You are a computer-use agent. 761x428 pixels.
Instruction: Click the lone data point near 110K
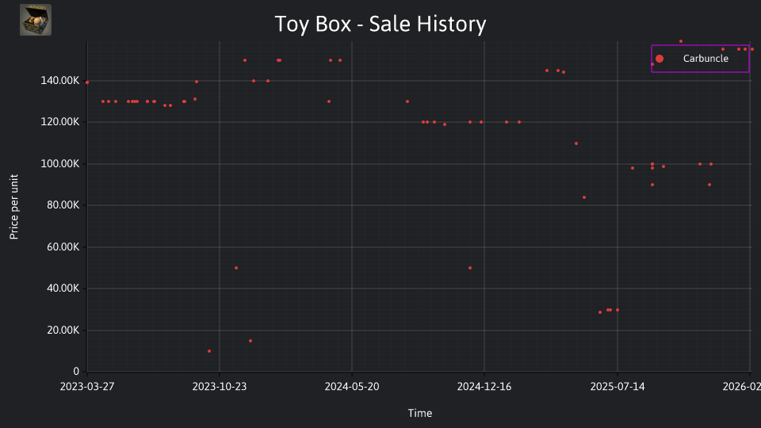pyautogui.click(x=576, y=143)
